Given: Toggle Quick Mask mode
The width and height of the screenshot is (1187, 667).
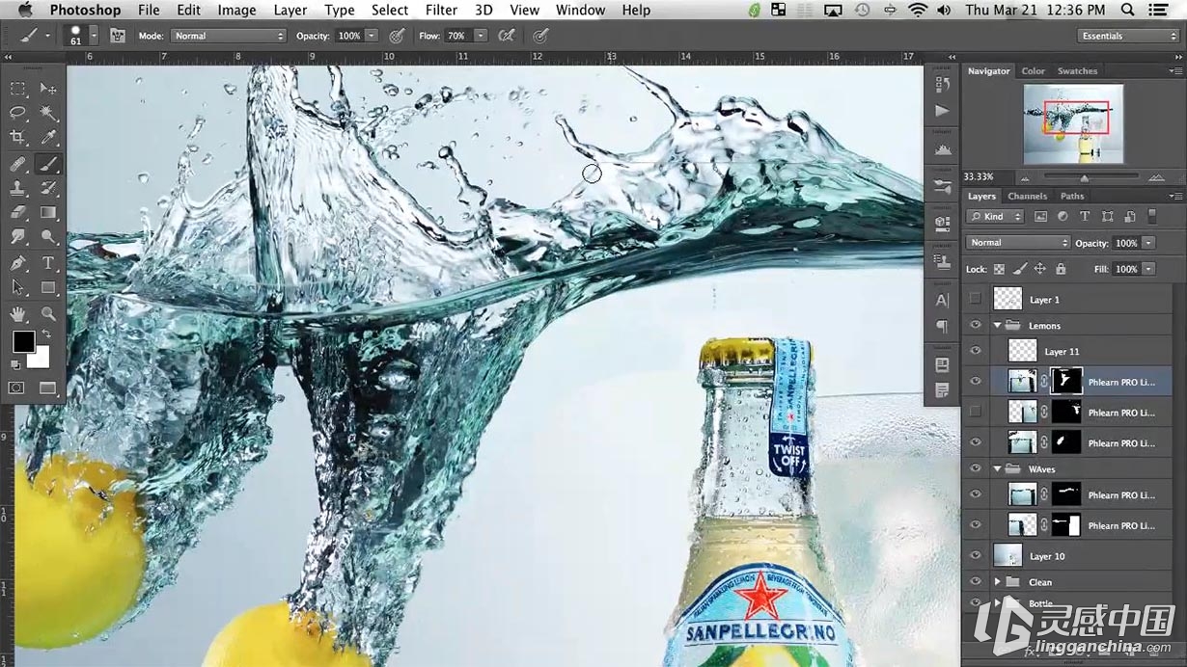Looking at the screenshot, I should [16, 387].
